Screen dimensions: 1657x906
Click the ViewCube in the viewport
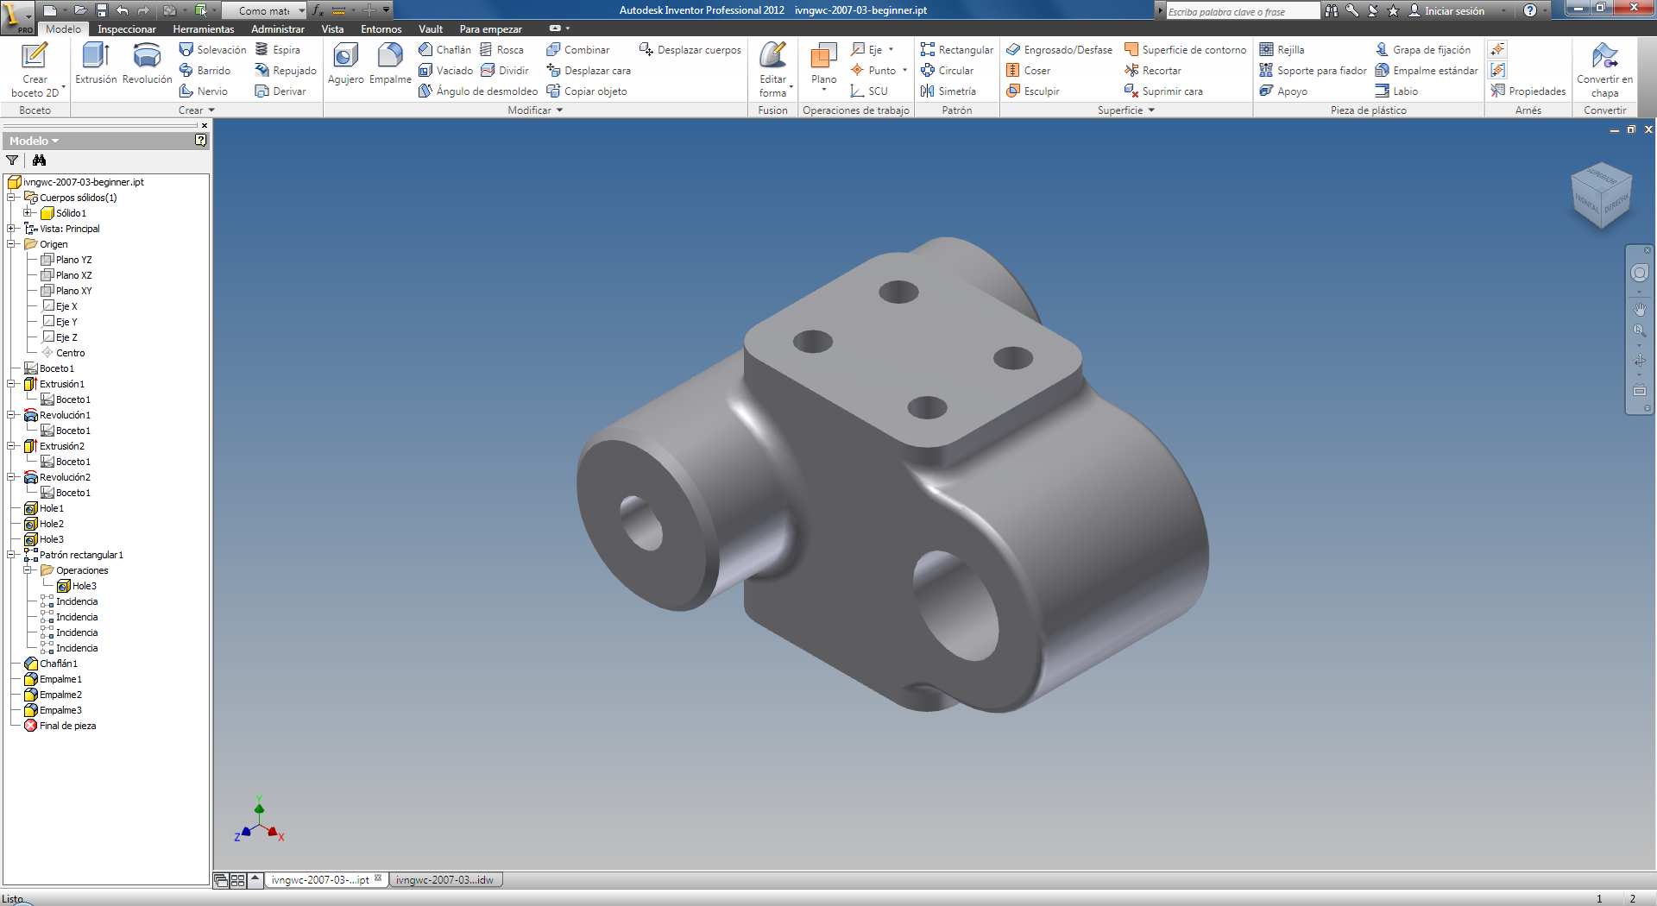pyautogui.click(x=1602, y=195)
